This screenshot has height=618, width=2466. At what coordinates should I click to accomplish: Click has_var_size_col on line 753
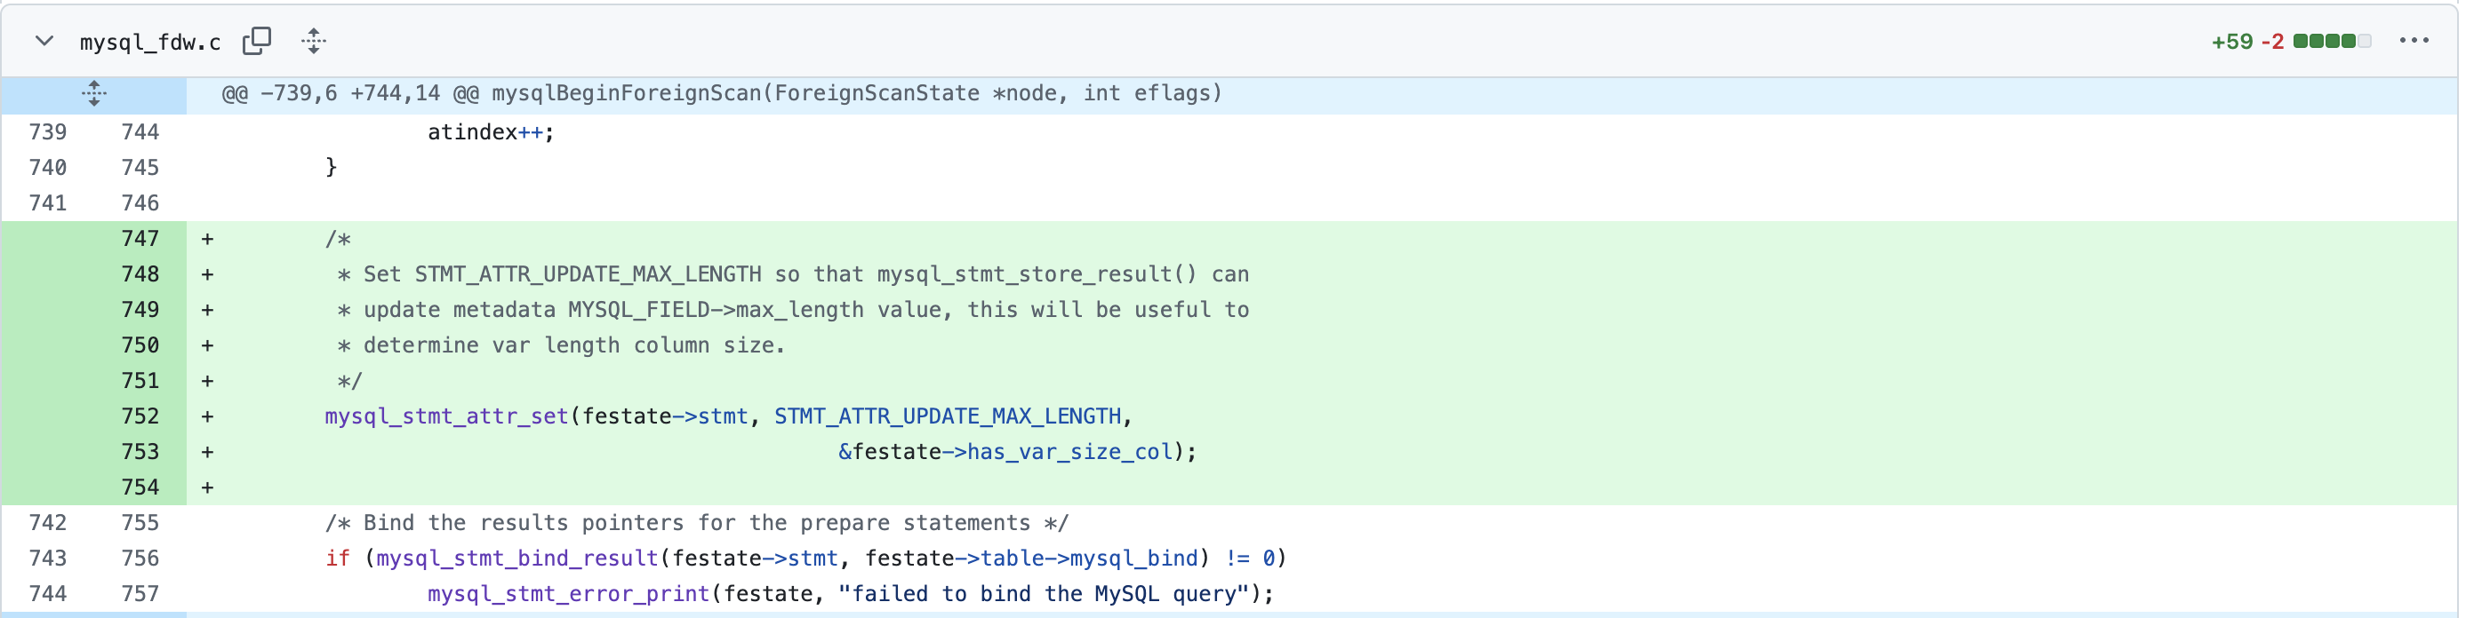[1070, 452]
